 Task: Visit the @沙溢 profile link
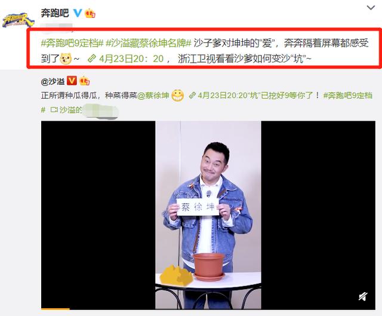click(x=53, y=81)
